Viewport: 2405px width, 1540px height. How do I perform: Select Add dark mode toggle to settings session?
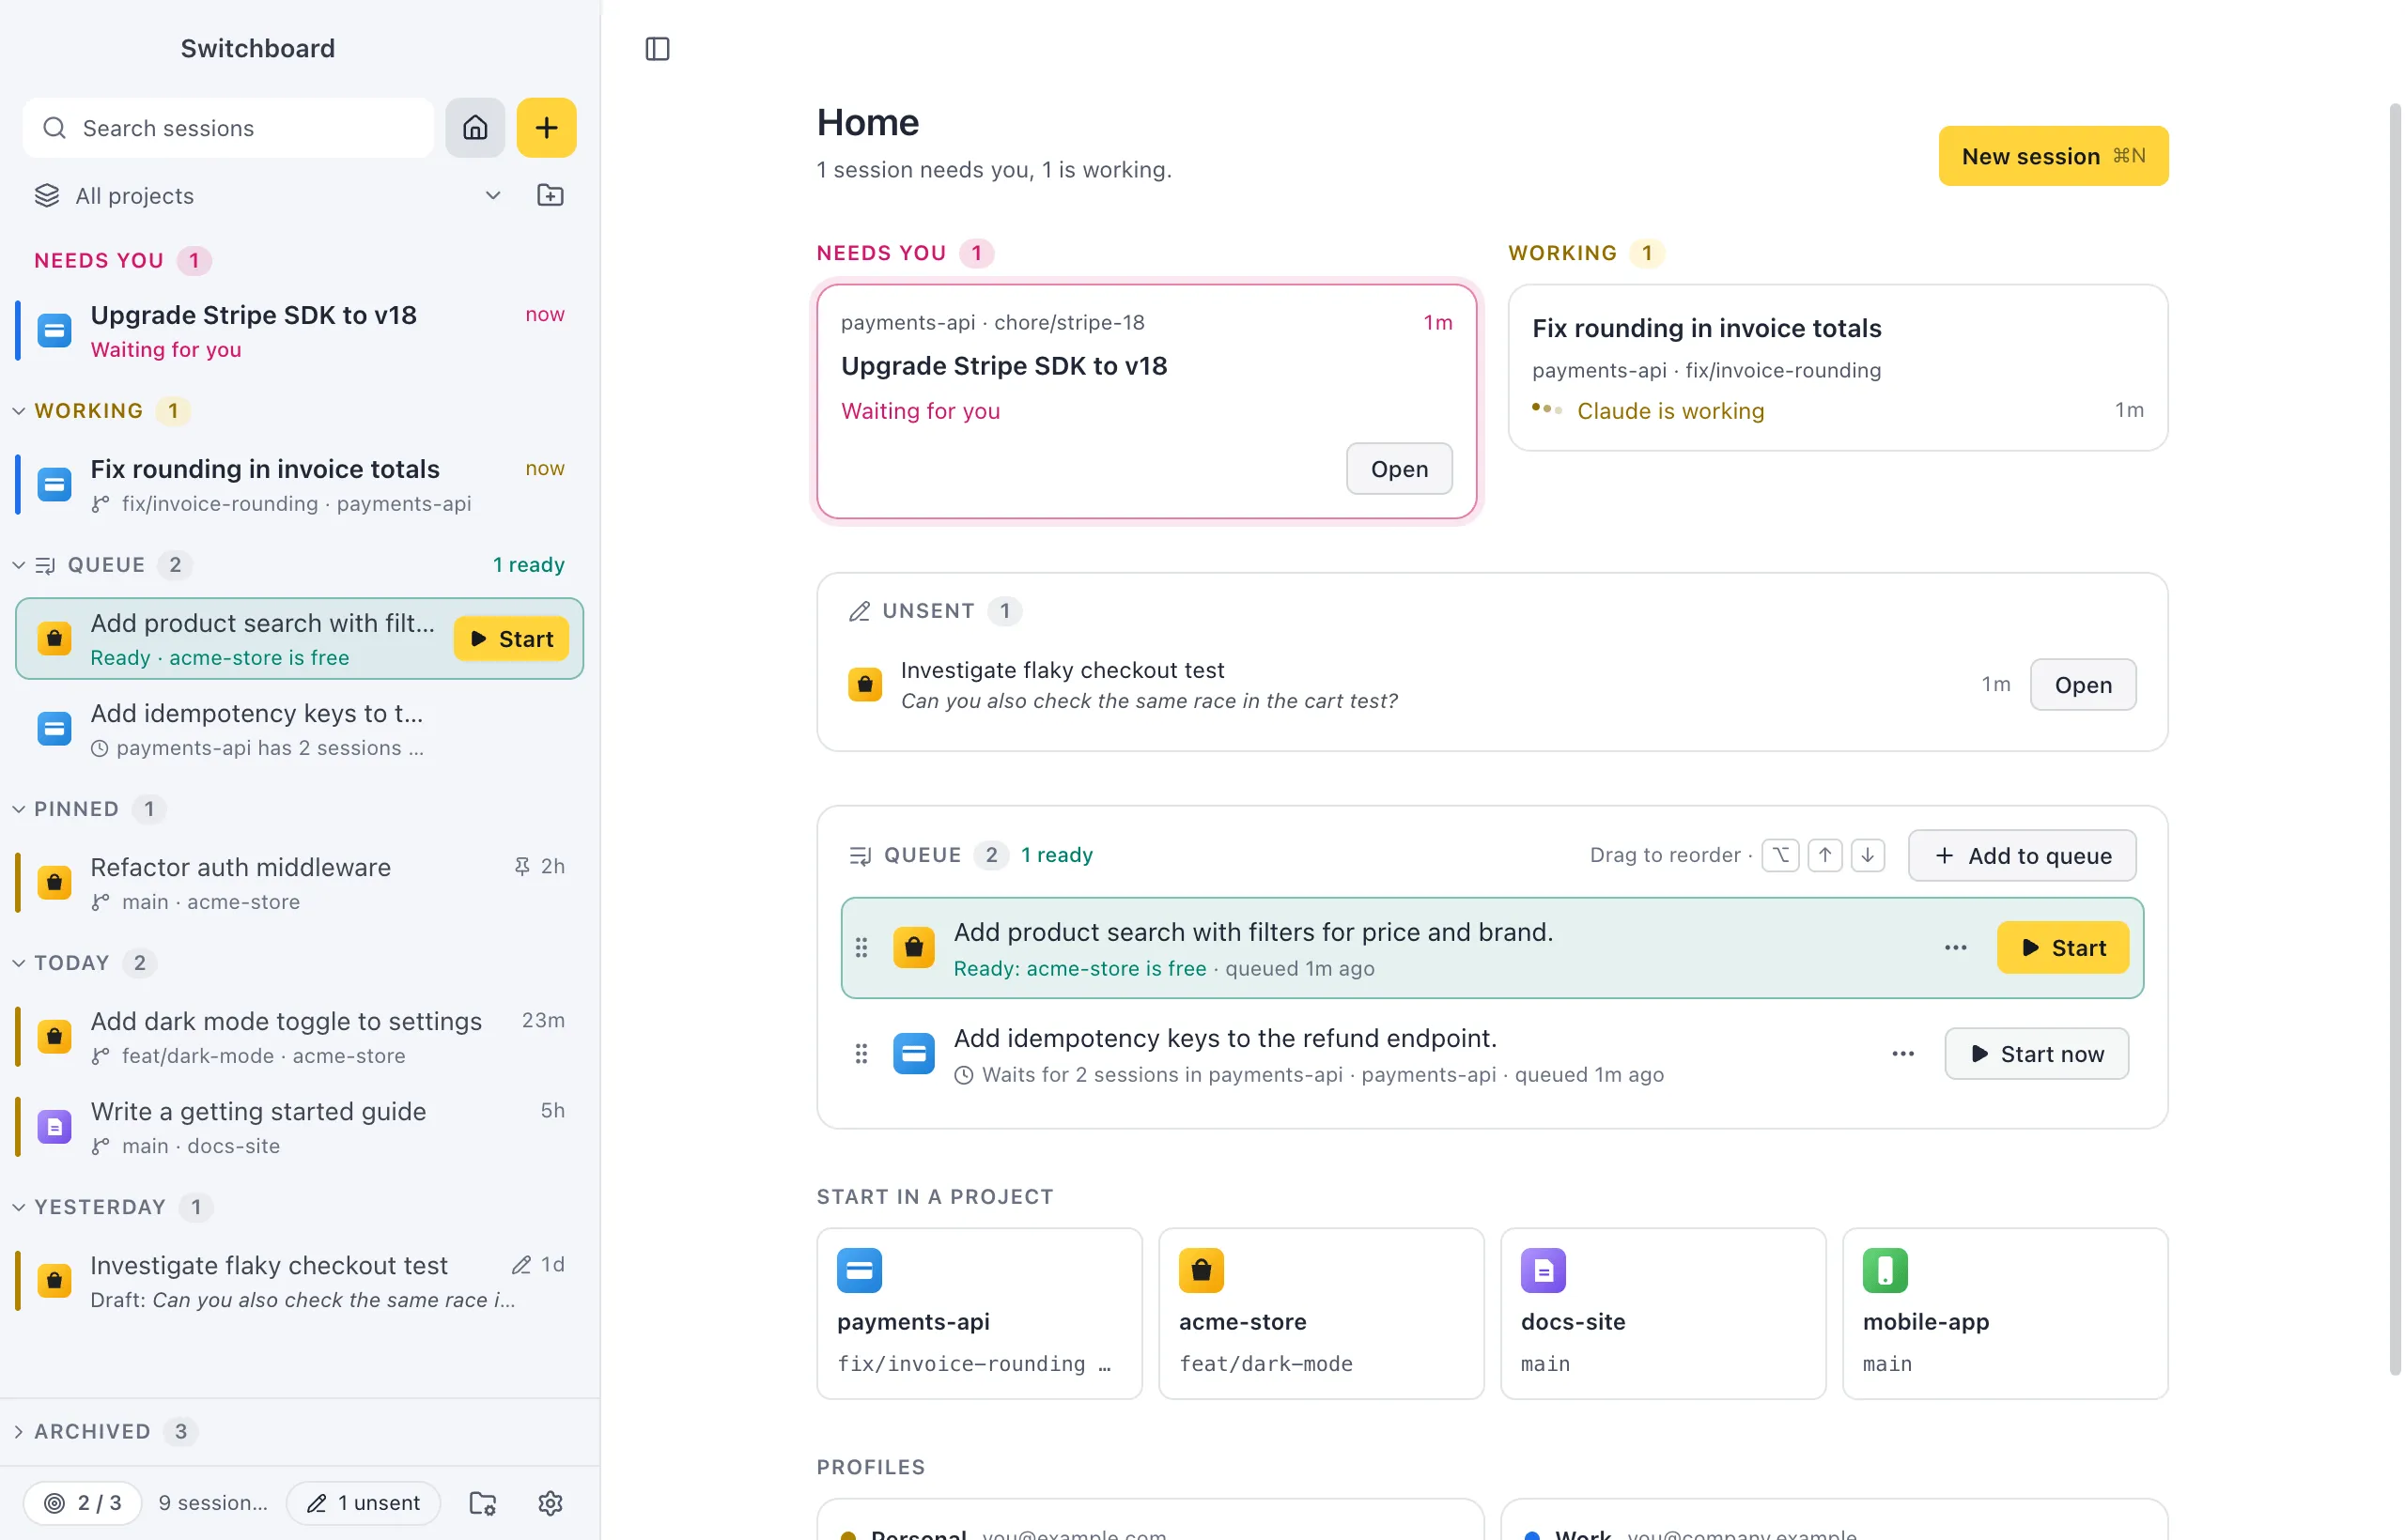(298, 1037)
